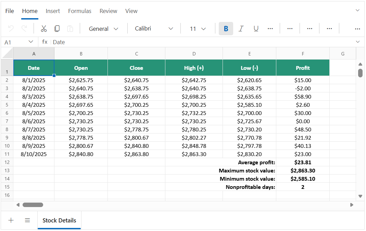Select row 12 header
Screen dimensions: 366x231
tap(7, 162)
